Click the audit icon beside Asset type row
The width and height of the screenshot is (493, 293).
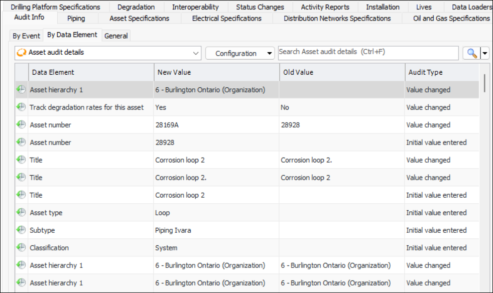21,212
